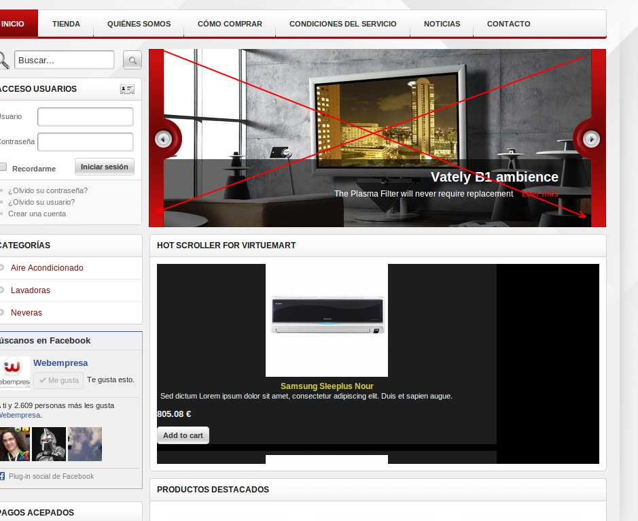Click the slideshow next arrow
Image resolution: width=638 pixels, height=521 pixels.
click(591, 139)
